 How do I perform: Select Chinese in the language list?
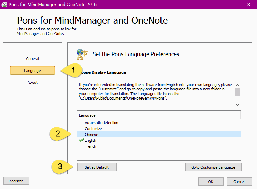[x=159, y=134]
